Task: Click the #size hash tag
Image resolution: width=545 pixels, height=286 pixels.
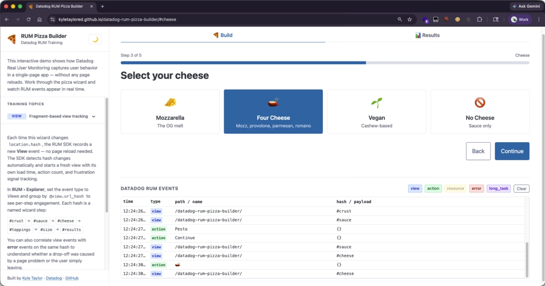Action: 46,230
